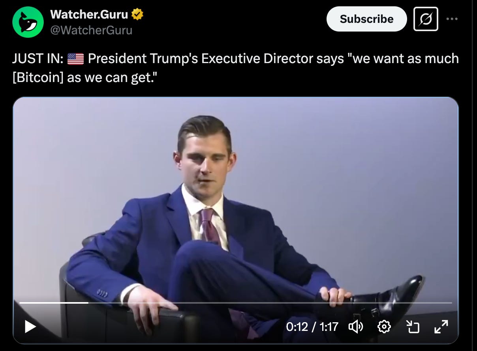
Task: Open the Grok icon beside Subscribe
Action: tap(426, 19)
